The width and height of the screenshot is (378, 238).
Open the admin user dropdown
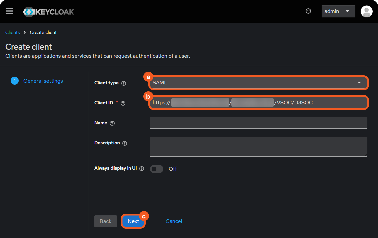pos(338,11)
